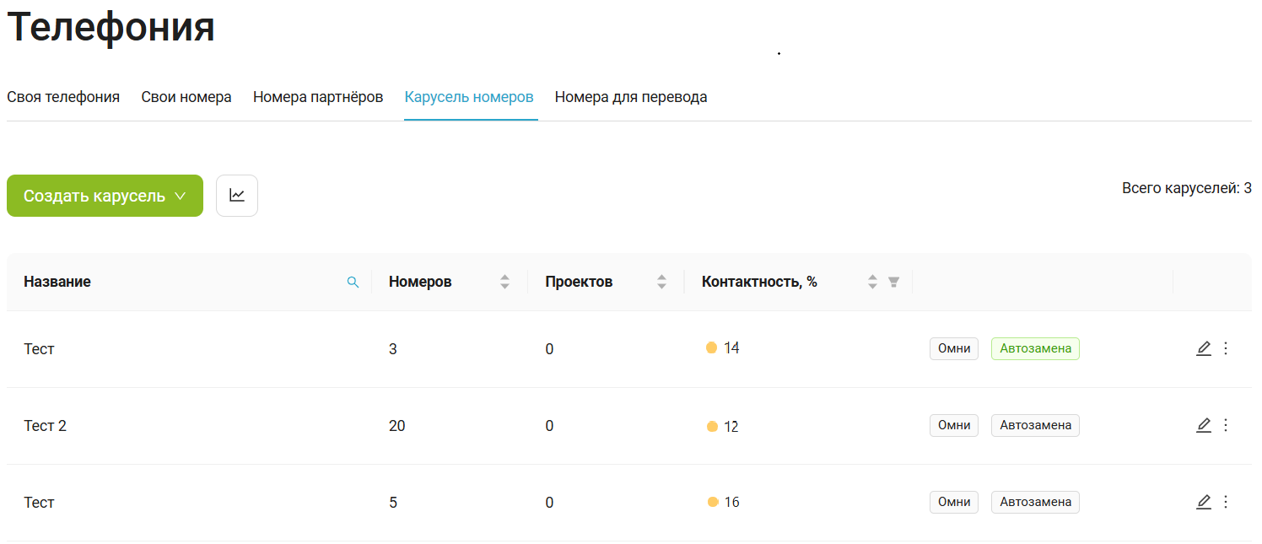Image resolution: width=1262 pixels, height=544 pixels.
Task: Click the number count 3
Action: pyautogui.click(x=393, y=349)
